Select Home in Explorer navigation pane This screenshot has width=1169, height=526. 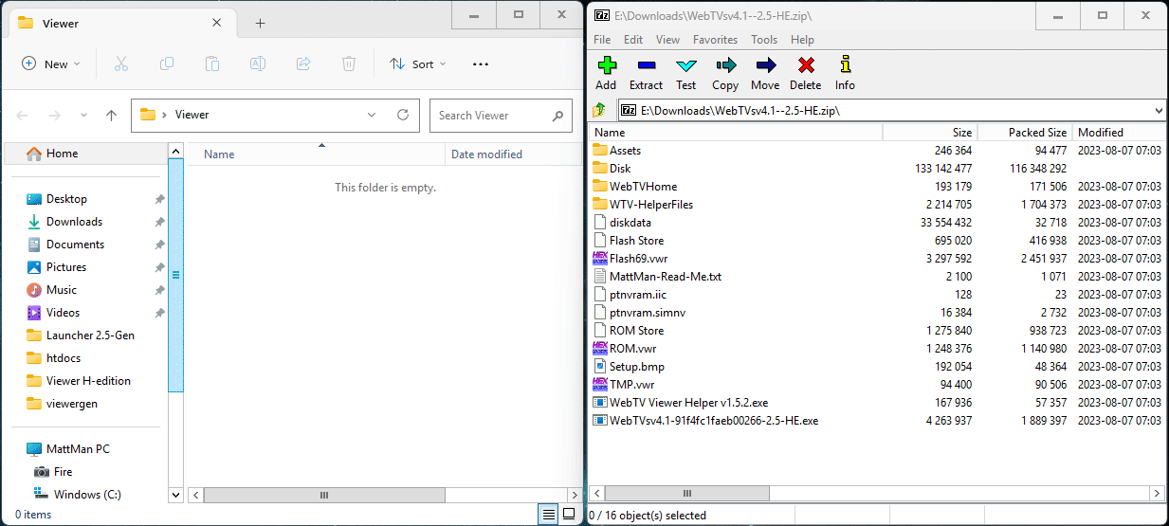[x=85, y=154]
